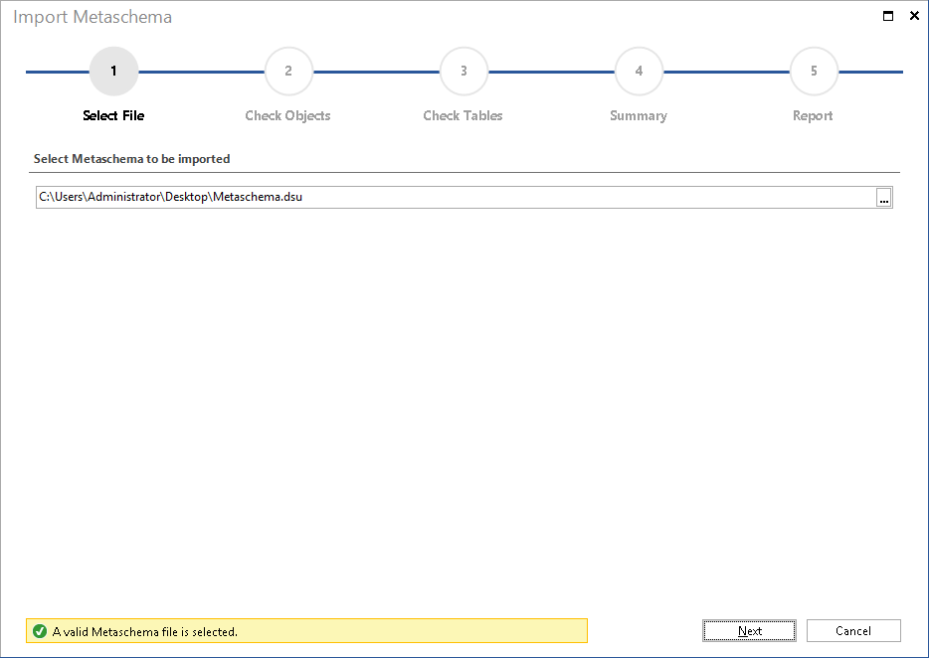
Task: Click the Summary step label
Action: 639,116
